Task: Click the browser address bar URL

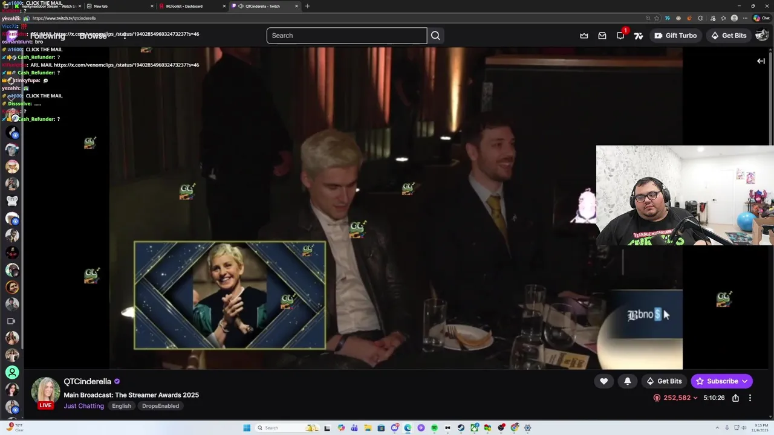Action: (63, 18)
